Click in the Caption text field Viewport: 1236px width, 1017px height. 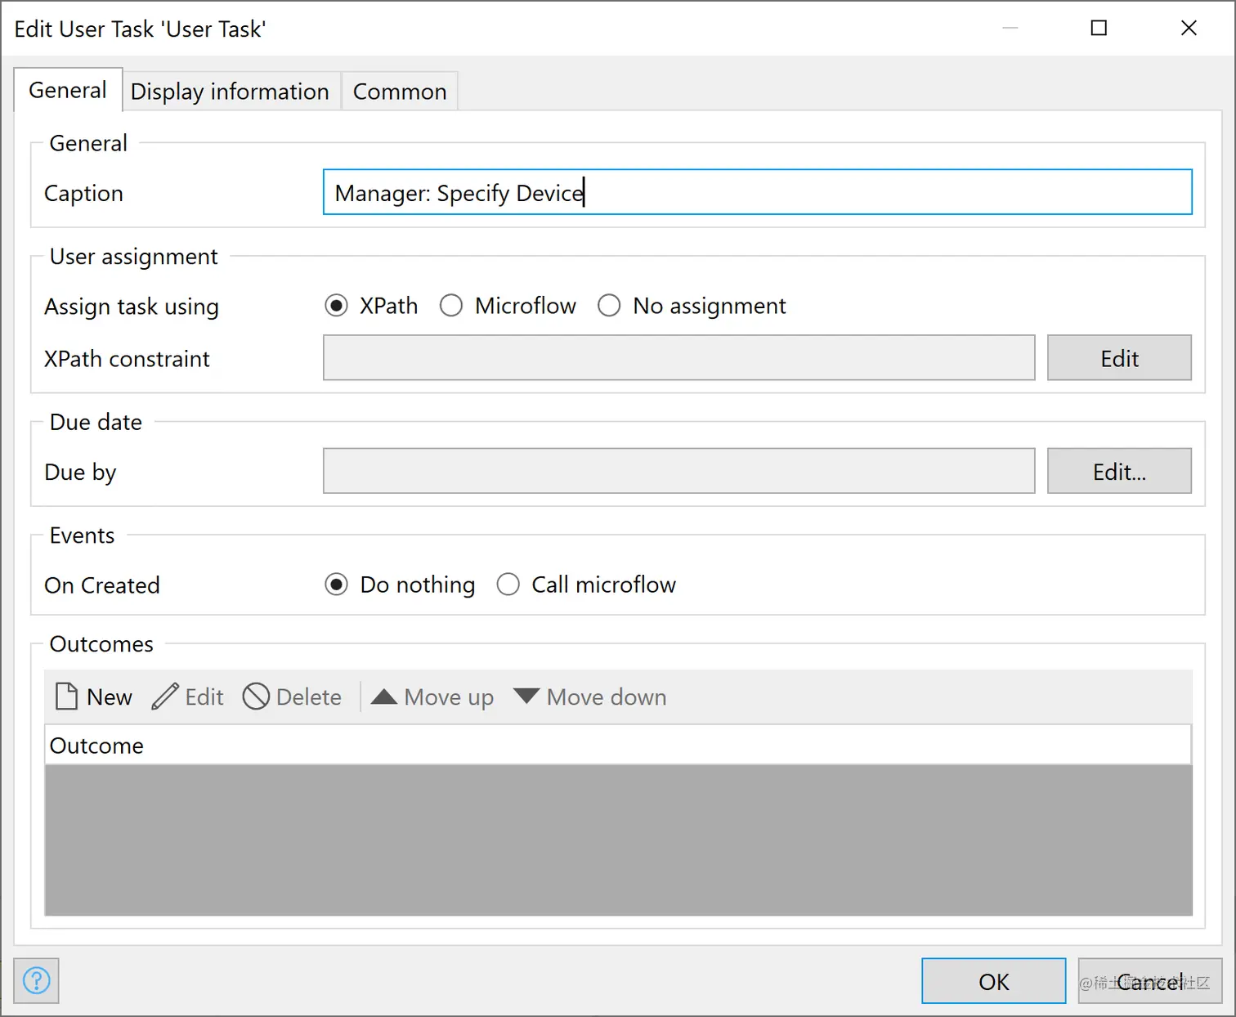coord(757,193)
